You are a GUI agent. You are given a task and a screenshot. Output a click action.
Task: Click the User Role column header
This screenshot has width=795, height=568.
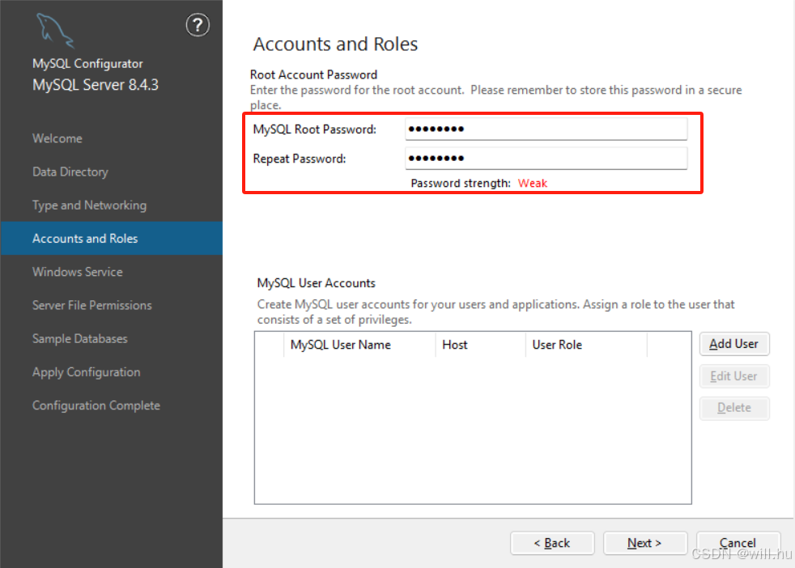[x=586, y=345]
